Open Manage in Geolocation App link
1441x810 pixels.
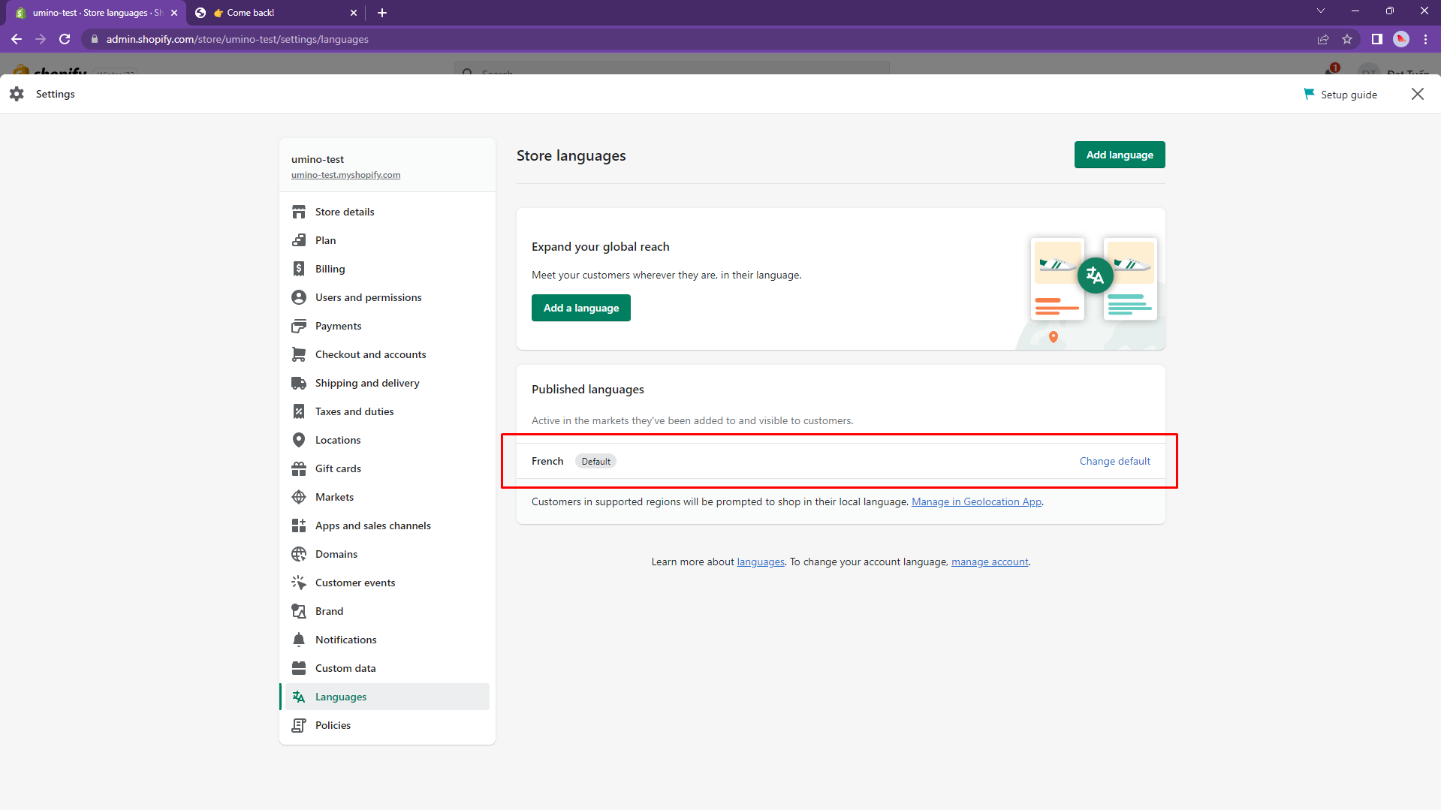976,501
